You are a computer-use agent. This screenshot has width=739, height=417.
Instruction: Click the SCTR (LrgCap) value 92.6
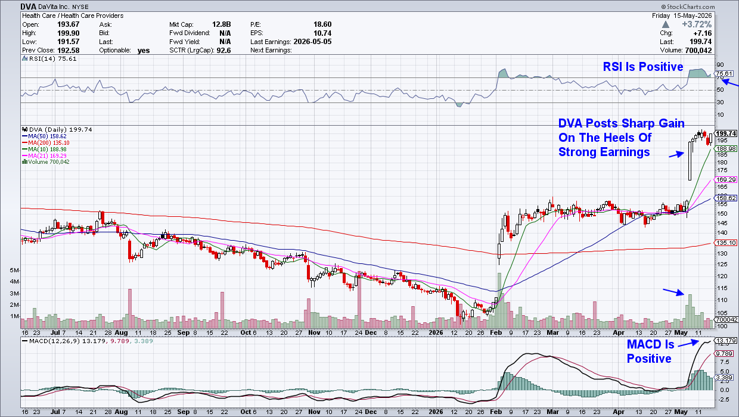tap(224, 51)
